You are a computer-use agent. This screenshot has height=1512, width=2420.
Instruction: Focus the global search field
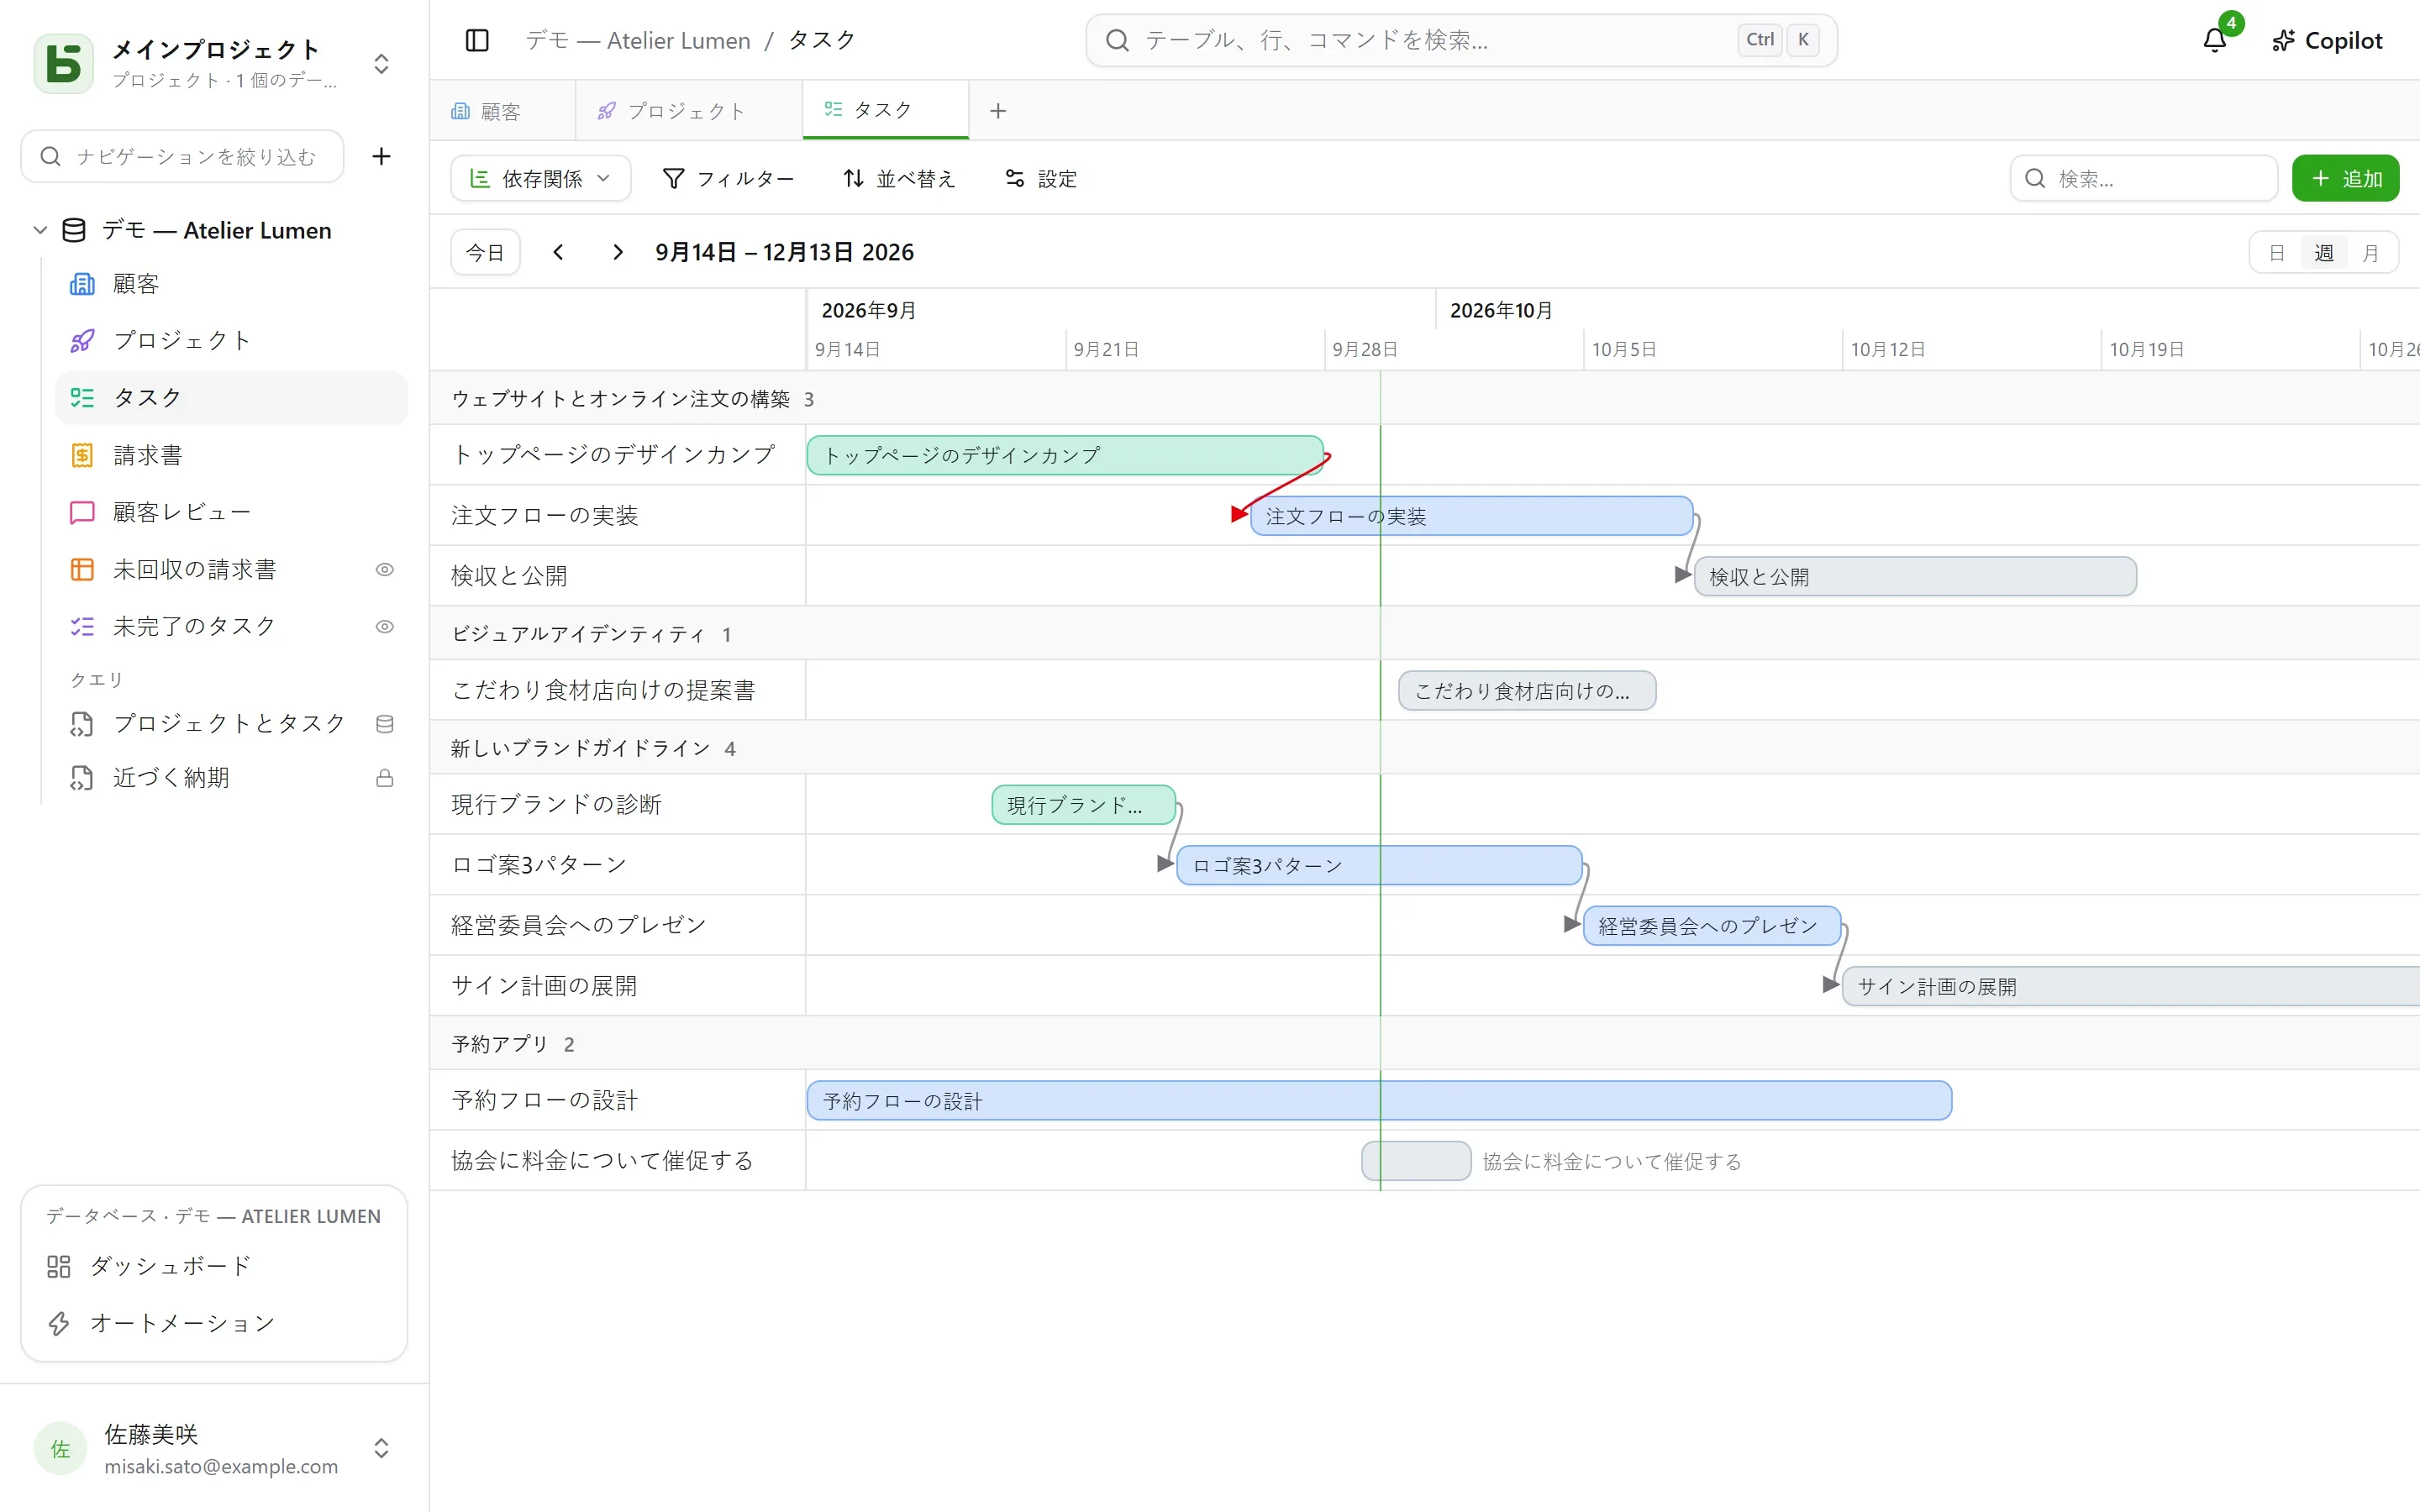(x=1461, y=40)
